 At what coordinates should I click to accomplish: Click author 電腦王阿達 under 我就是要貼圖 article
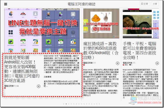click(9, 86)
